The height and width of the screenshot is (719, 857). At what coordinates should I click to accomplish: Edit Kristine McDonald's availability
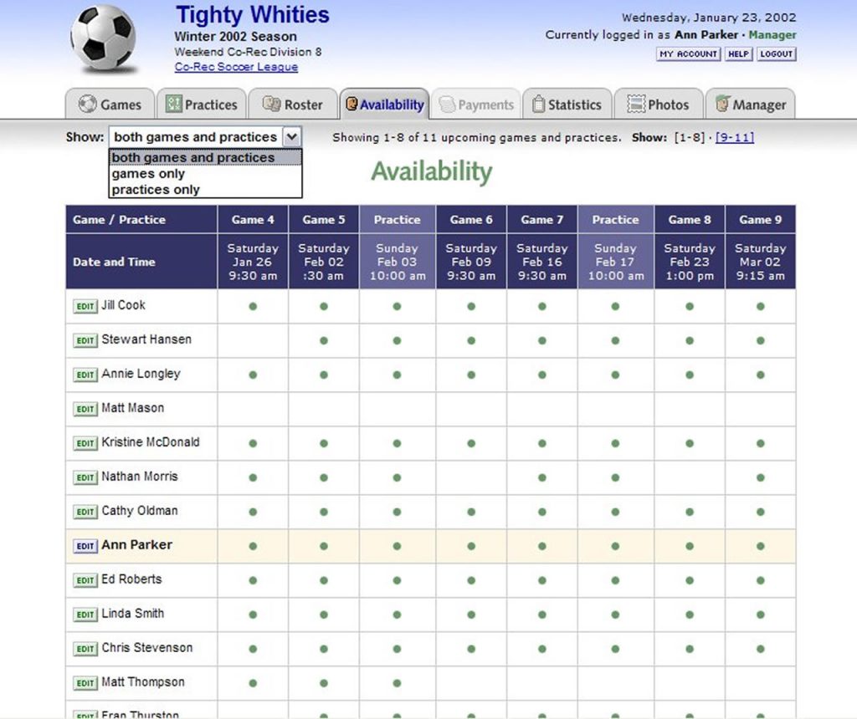85,443
